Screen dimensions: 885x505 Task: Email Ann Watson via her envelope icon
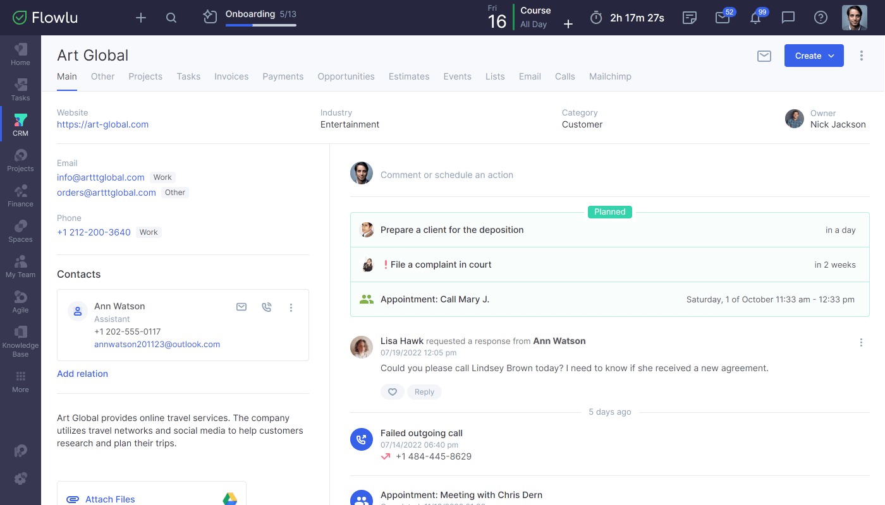tap(241, 307)
